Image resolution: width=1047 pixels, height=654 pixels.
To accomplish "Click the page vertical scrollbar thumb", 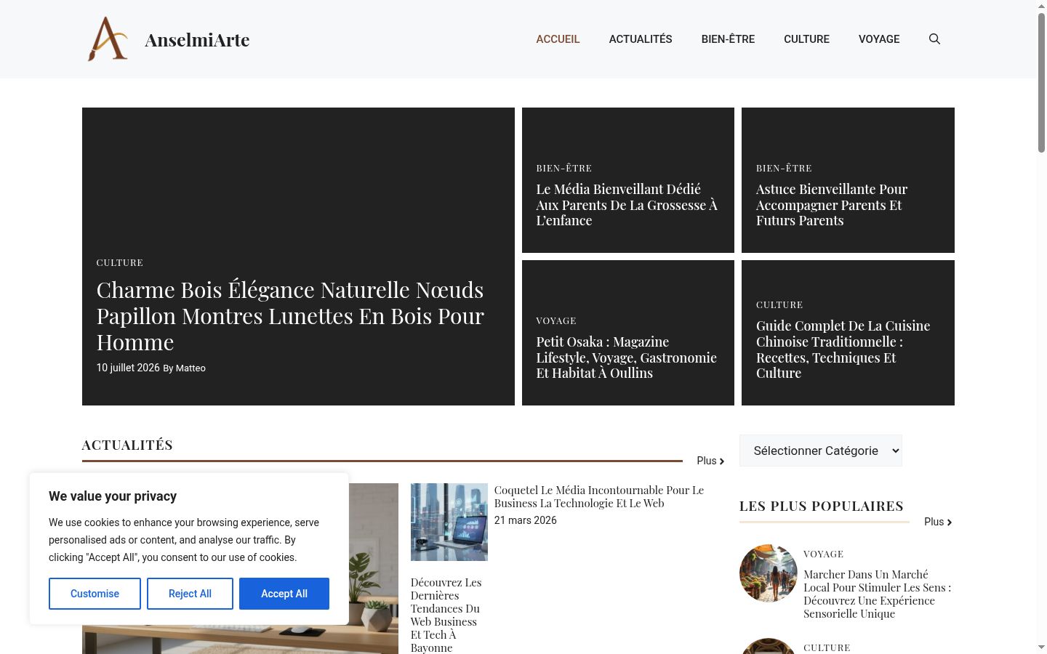I will tap(1041, 82).
